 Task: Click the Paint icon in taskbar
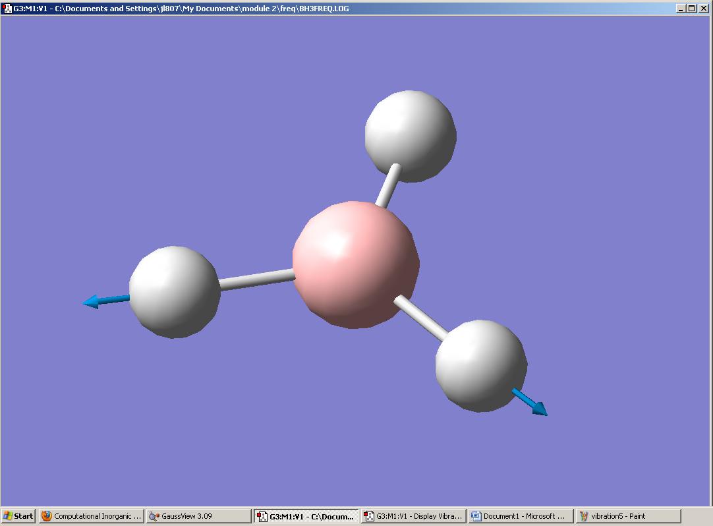click(583, 516)
